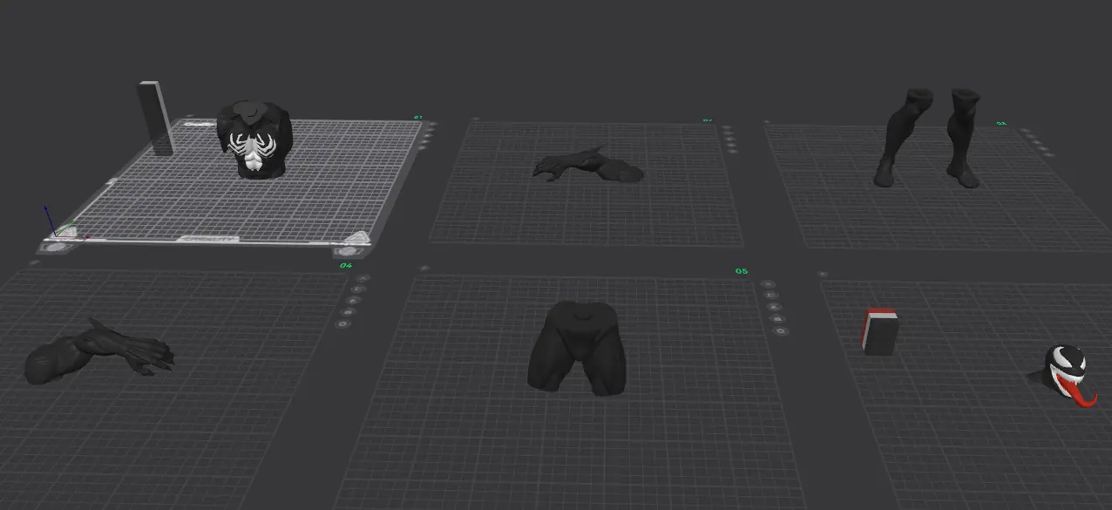
Task: Click the green plate label 03
Action: (1001, 123)
